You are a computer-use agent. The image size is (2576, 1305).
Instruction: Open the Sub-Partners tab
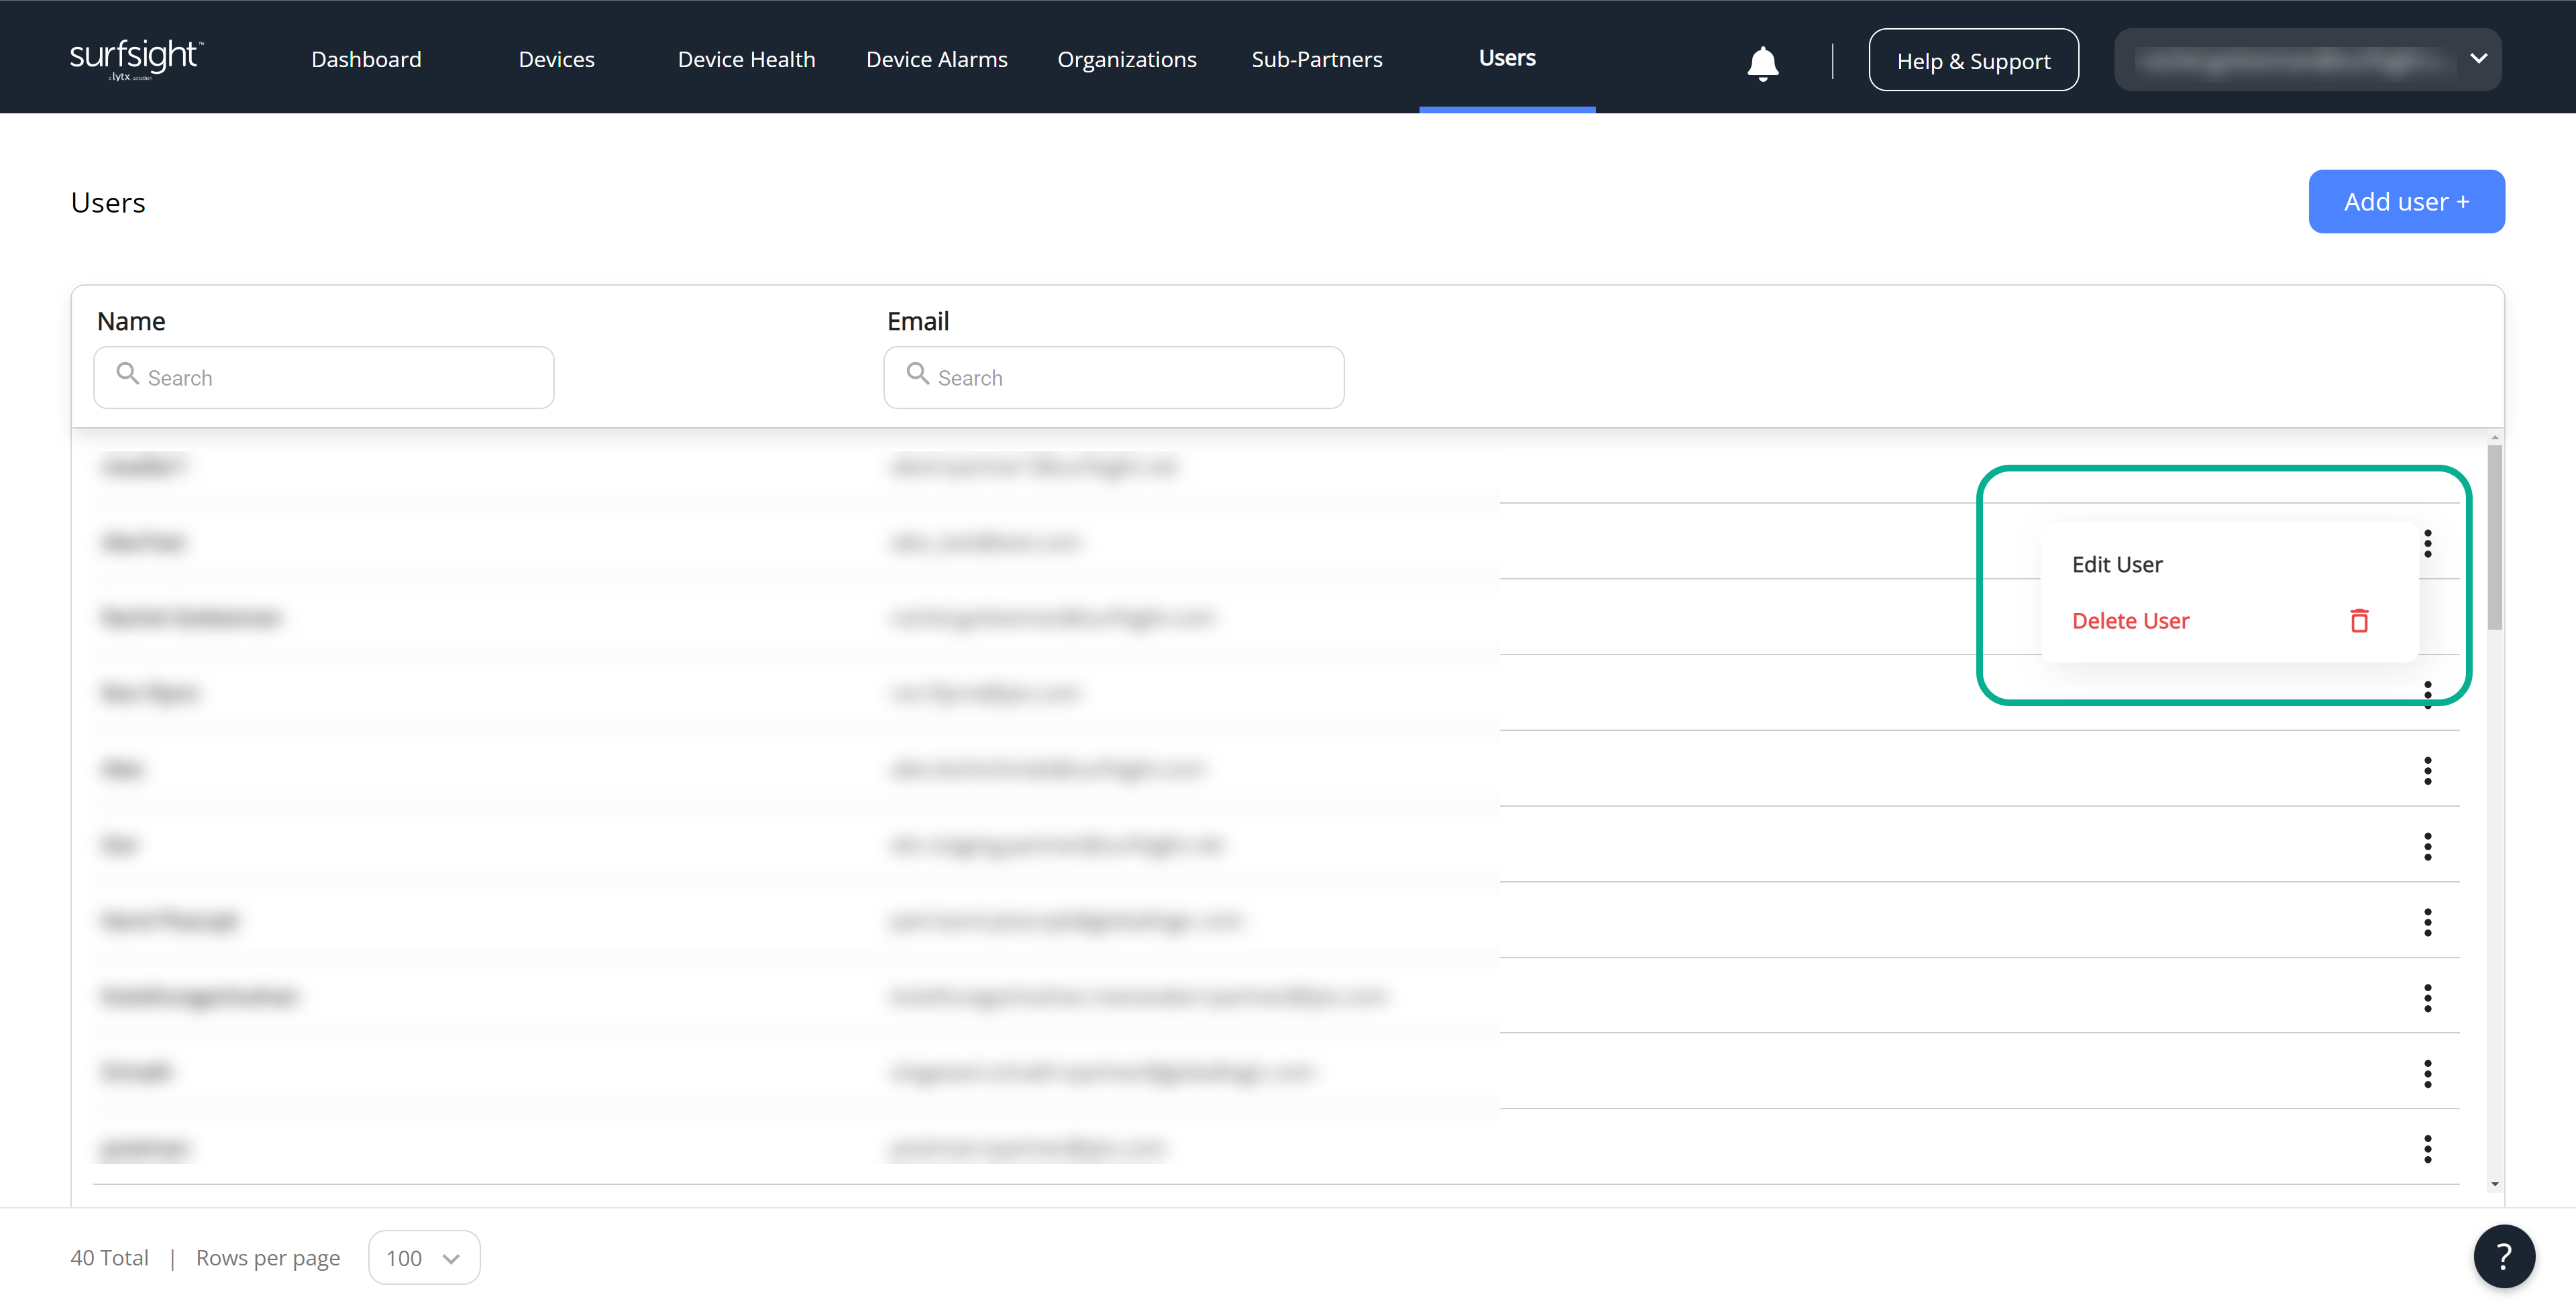tap(1316, 59)
